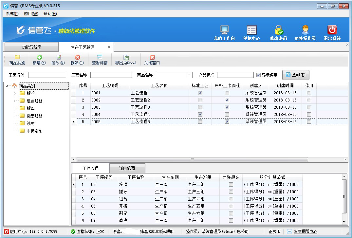
Task: Click the Export to Excel (导出为Excel) icon
Action: pyautogui.click(x=126, y=58)
